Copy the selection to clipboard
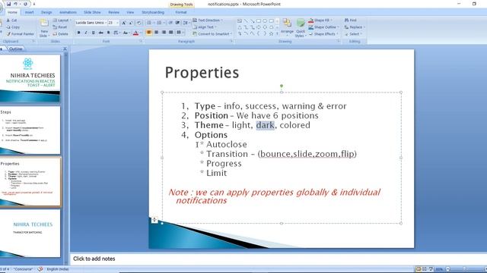This screenshot has width=487, height=273. pyautogui.click(x=13, y=27)
